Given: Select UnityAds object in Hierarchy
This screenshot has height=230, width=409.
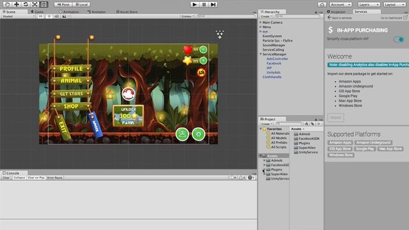Looking at the screenshot, I should tap(274, 72).
